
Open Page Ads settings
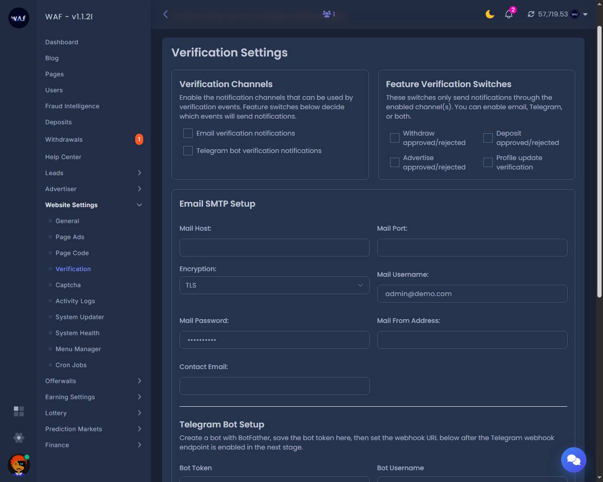[70, 237]
